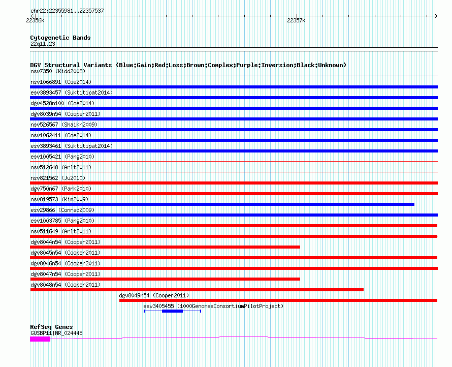
Task: Select the RefSeq Genes track title
Action: point(51,327)
